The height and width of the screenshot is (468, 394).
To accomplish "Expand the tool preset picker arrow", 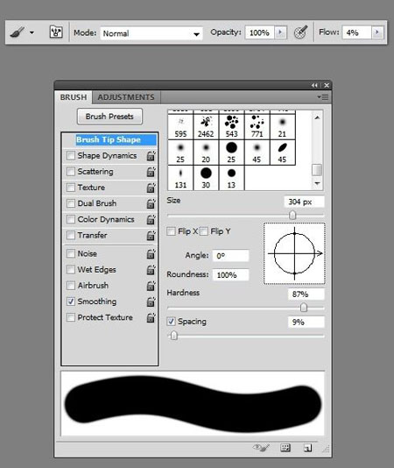I will coord(32,32).
